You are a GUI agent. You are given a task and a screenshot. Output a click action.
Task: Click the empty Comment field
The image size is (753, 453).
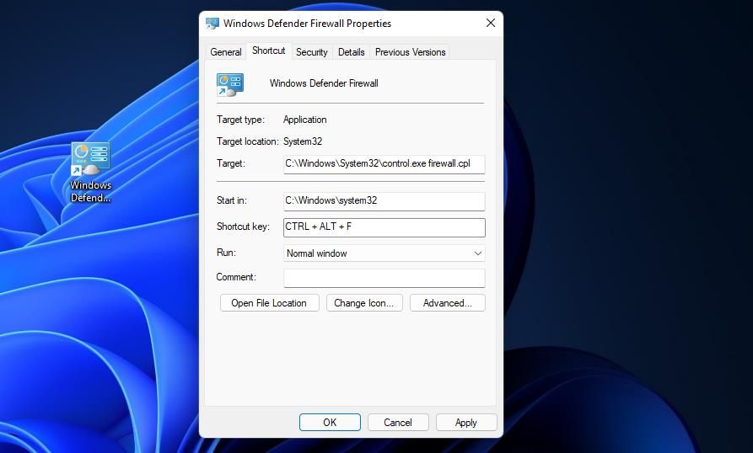385,278
